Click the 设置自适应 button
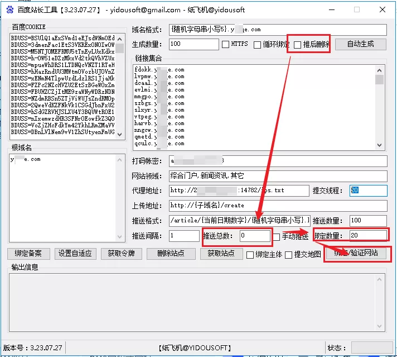The height and width of the screenshot is (357, 397). 75,254
